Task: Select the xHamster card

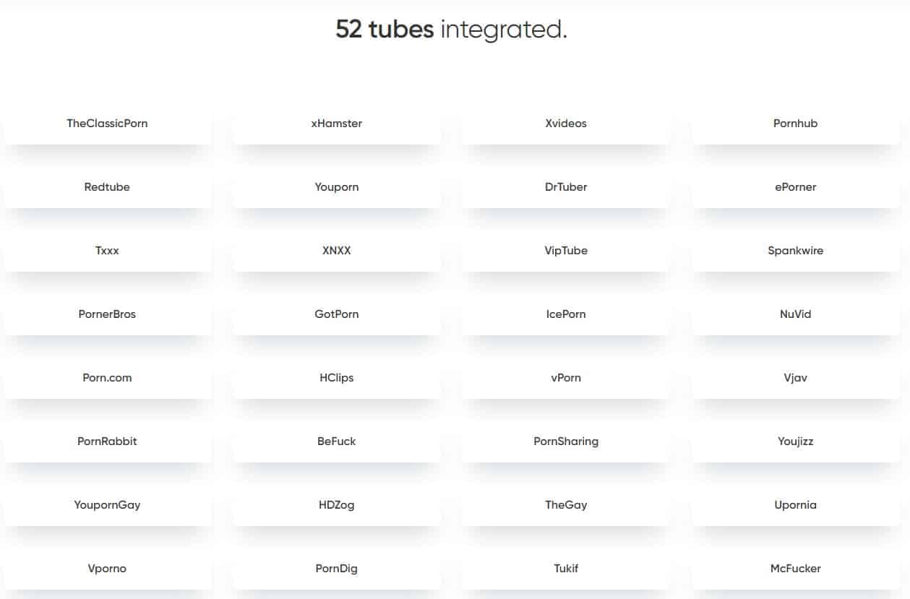Action: 337,124
